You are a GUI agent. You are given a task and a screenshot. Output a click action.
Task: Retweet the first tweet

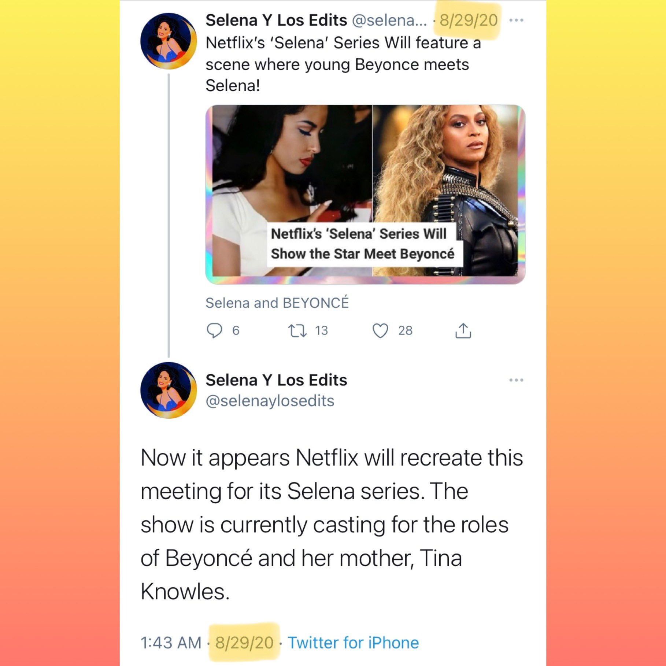[x=297, y=330]
